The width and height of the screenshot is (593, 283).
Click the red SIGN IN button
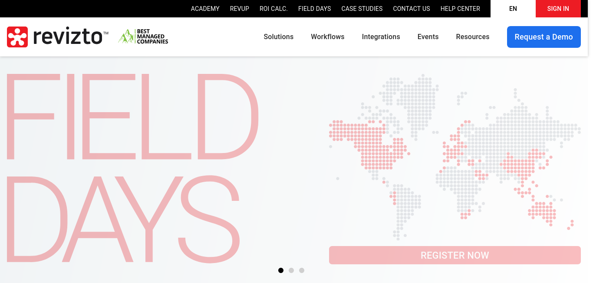click(x=558, y=9)
